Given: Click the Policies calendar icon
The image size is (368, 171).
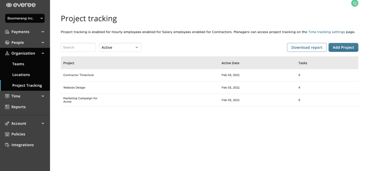Looking at the screenshot, I should 7,134.
